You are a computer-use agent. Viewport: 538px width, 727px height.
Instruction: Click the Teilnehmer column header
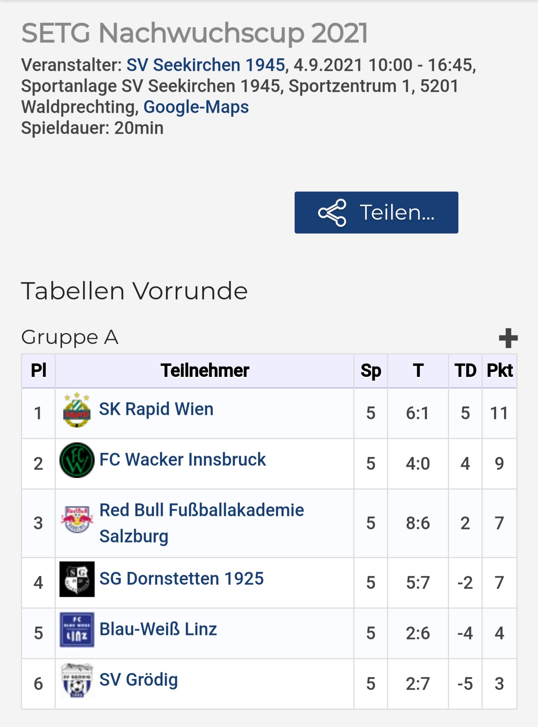(x=205, y=371)
